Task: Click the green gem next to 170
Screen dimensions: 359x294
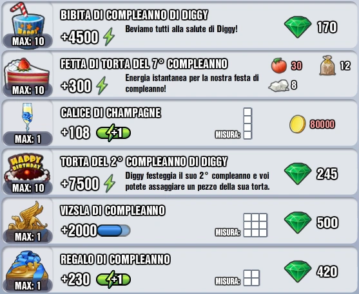Action: 298,27
